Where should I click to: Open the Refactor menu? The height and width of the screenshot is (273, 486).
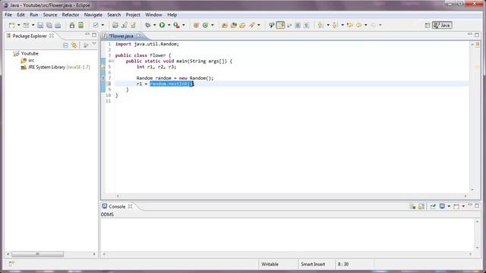click(71, 14)
